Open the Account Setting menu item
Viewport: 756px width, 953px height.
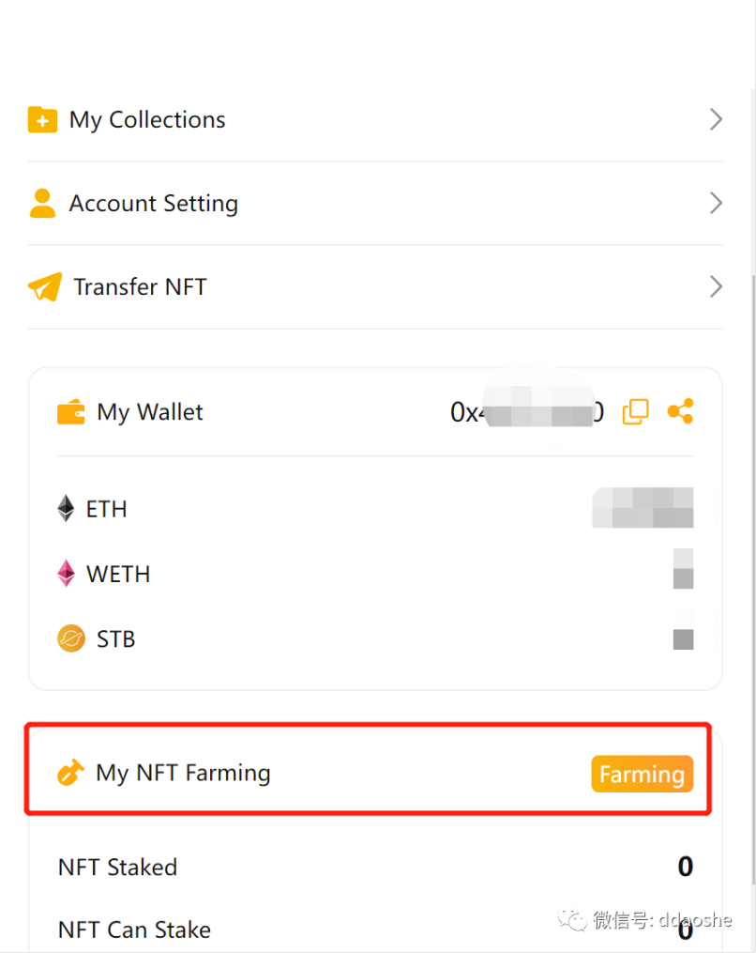coord(154,204)
